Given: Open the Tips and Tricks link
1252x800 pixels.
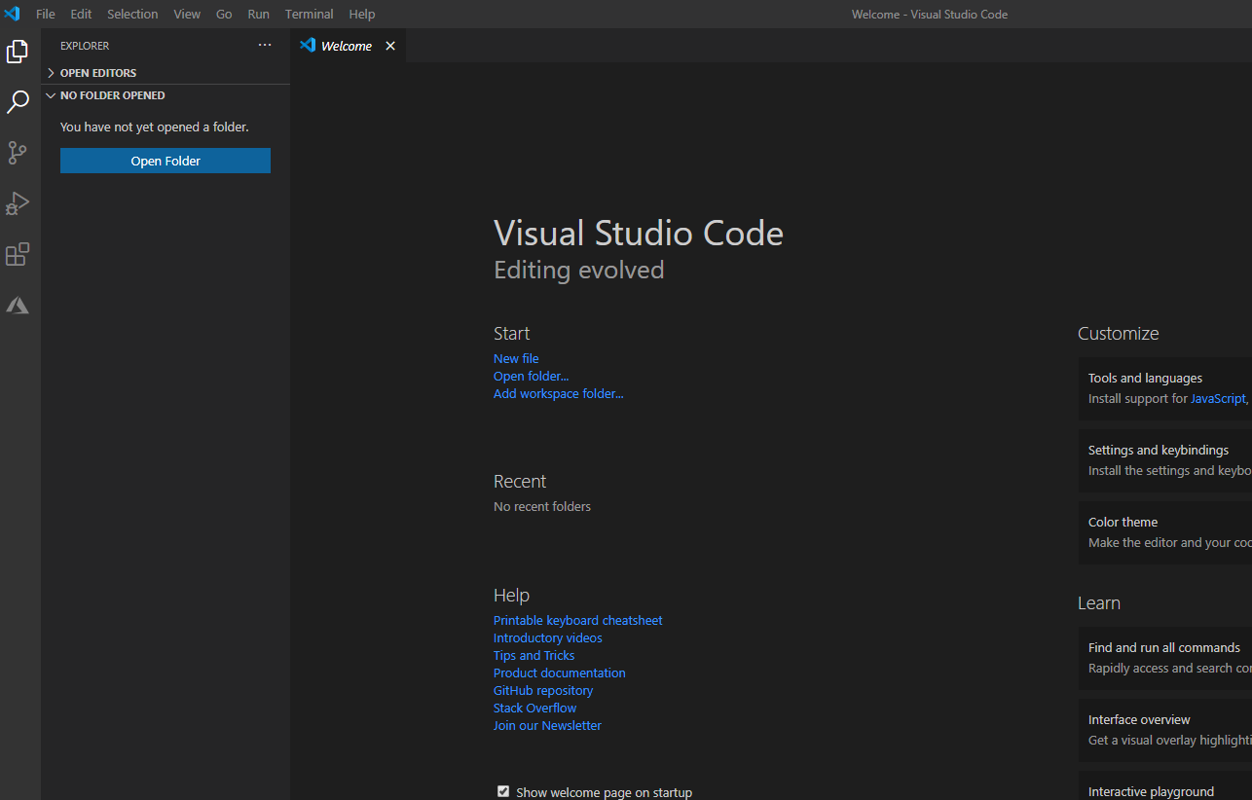Looking at the screenshot, I should coord(534,655).
